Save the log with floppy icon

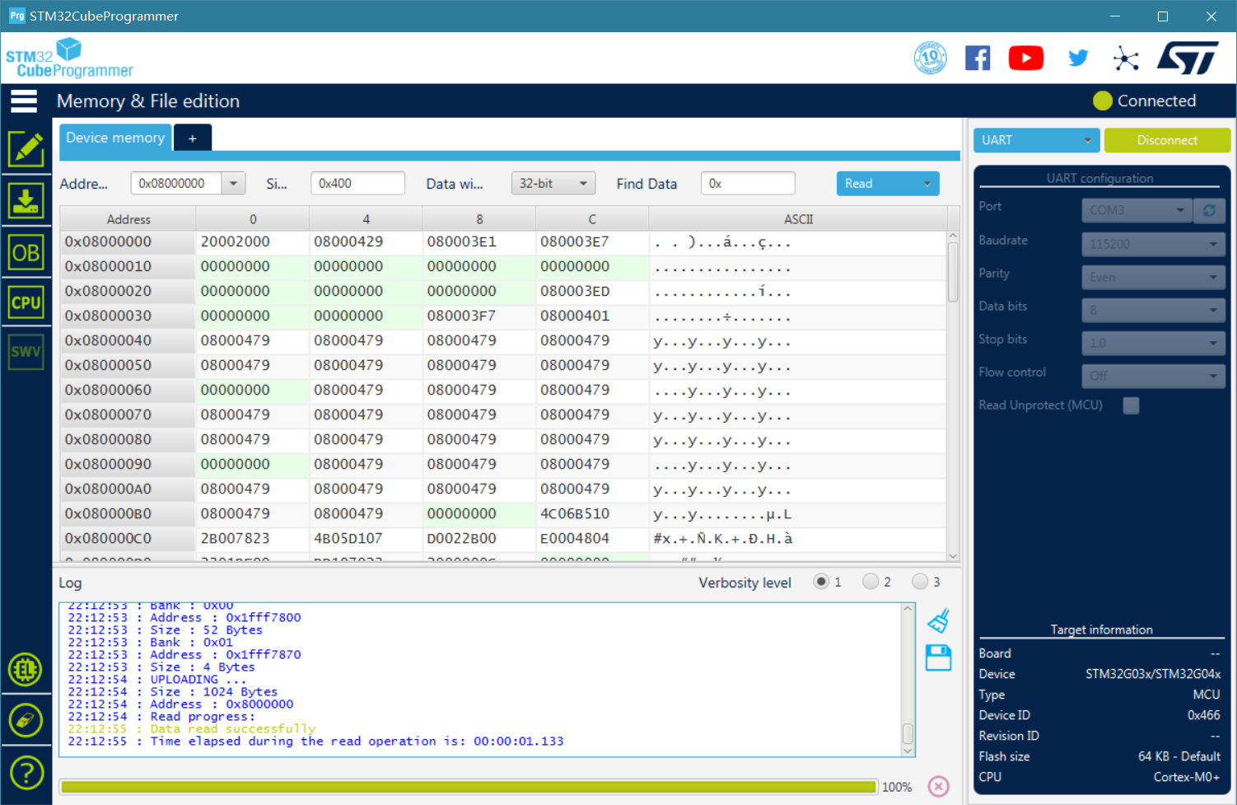(x=939, y=658)
